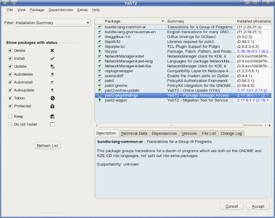The width and height of the screenshot is (275, 218).
Task: Uncheck the Delete status checkbox
Action: coord(10,51)
